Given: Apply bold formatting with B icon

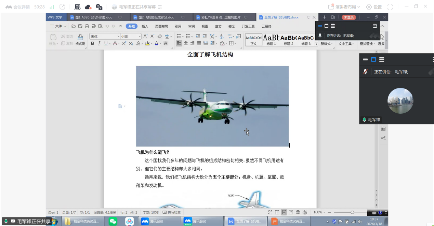Looking at the screenshot, I should (92, 43).
